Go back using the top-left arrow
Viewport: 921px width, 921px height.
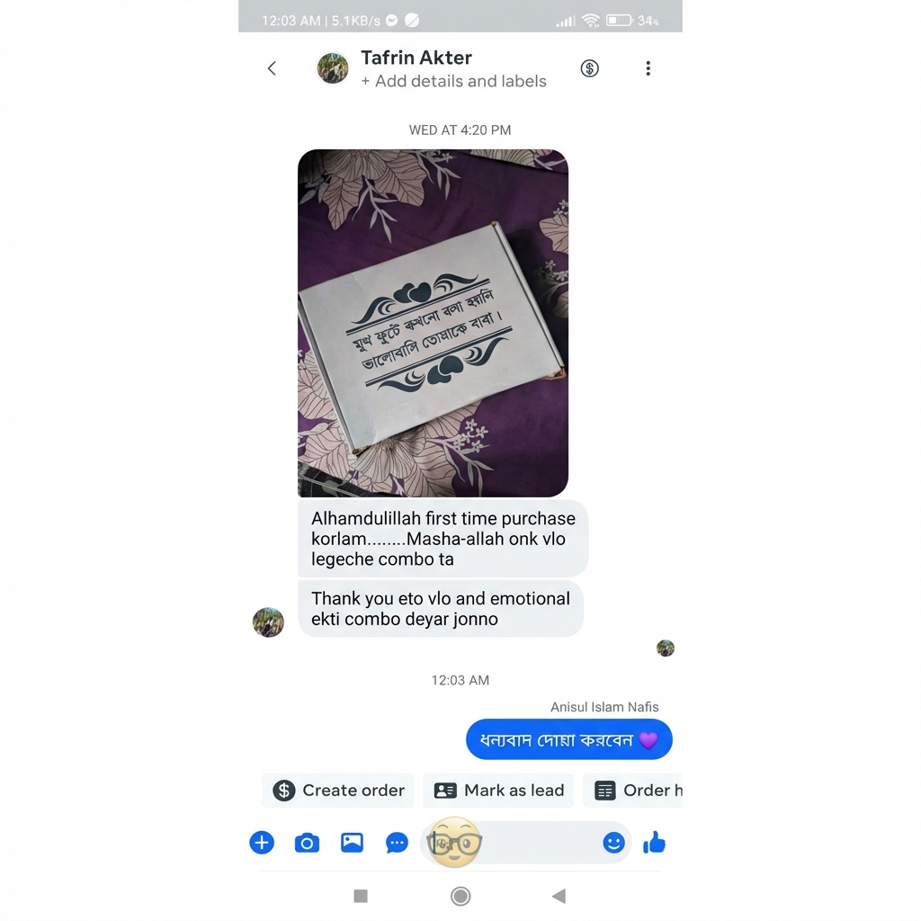click(272, 68)
